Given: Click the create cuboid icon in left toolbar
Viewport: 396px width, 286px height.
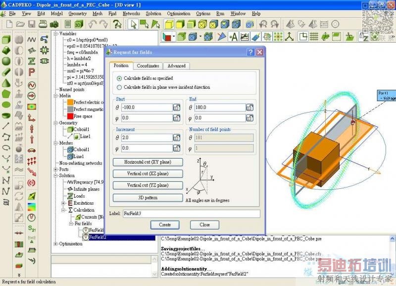Looking at the screenshot, I should tap(6, 40).
